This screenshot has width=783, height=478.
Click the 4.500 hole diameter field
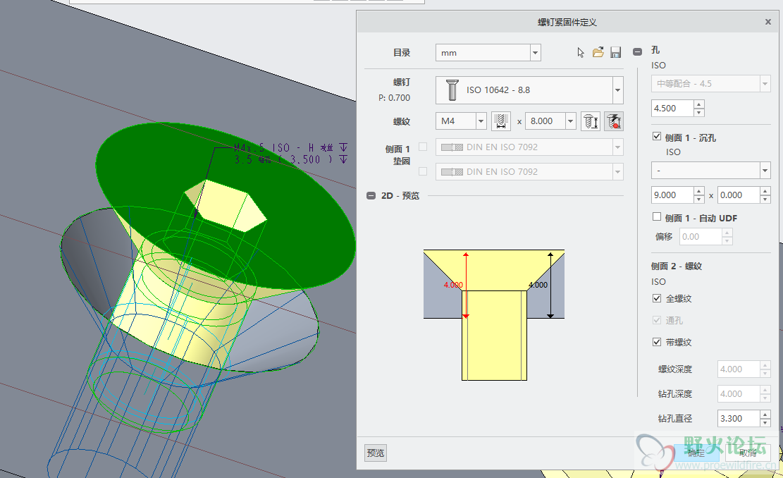tap(672, 108)
